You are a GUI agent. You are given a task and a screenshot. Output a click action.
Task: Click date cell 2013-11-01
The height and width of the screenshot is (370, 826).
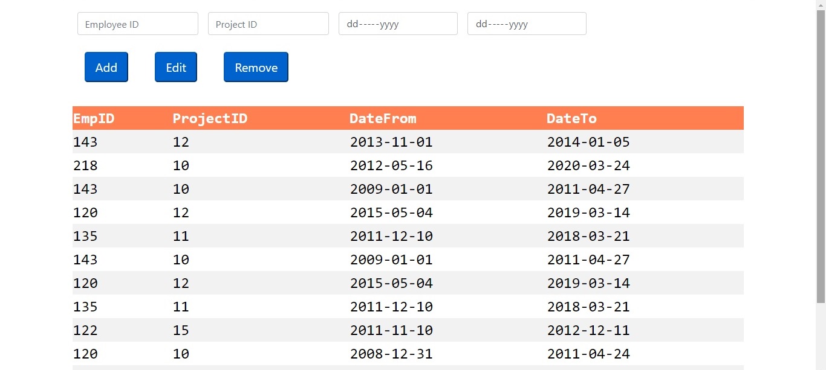pos(391,142)
